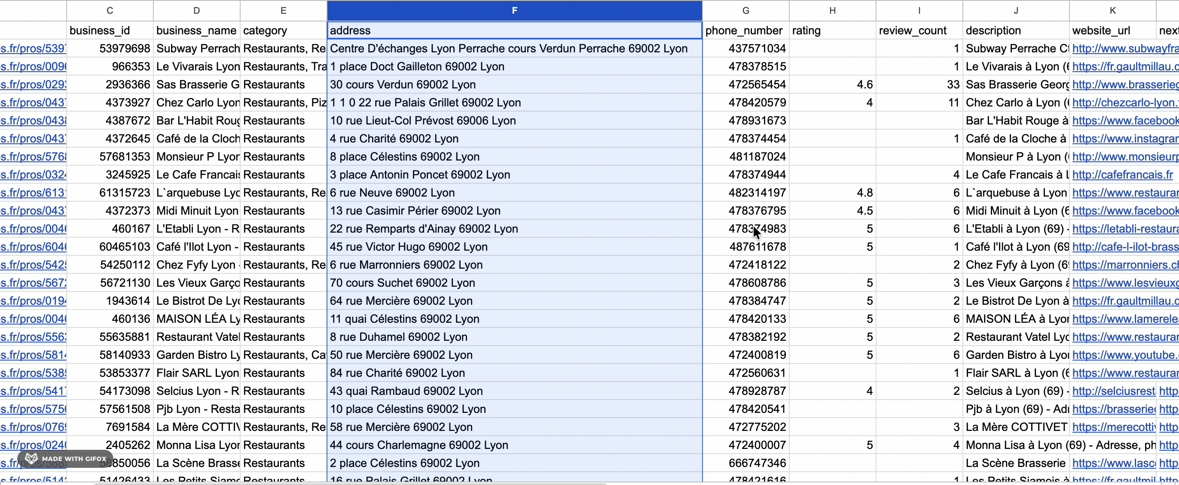Select business_id cell 966353
Image resolution: width=1179 pixels, height=485 pixels.
pos(110,66)
